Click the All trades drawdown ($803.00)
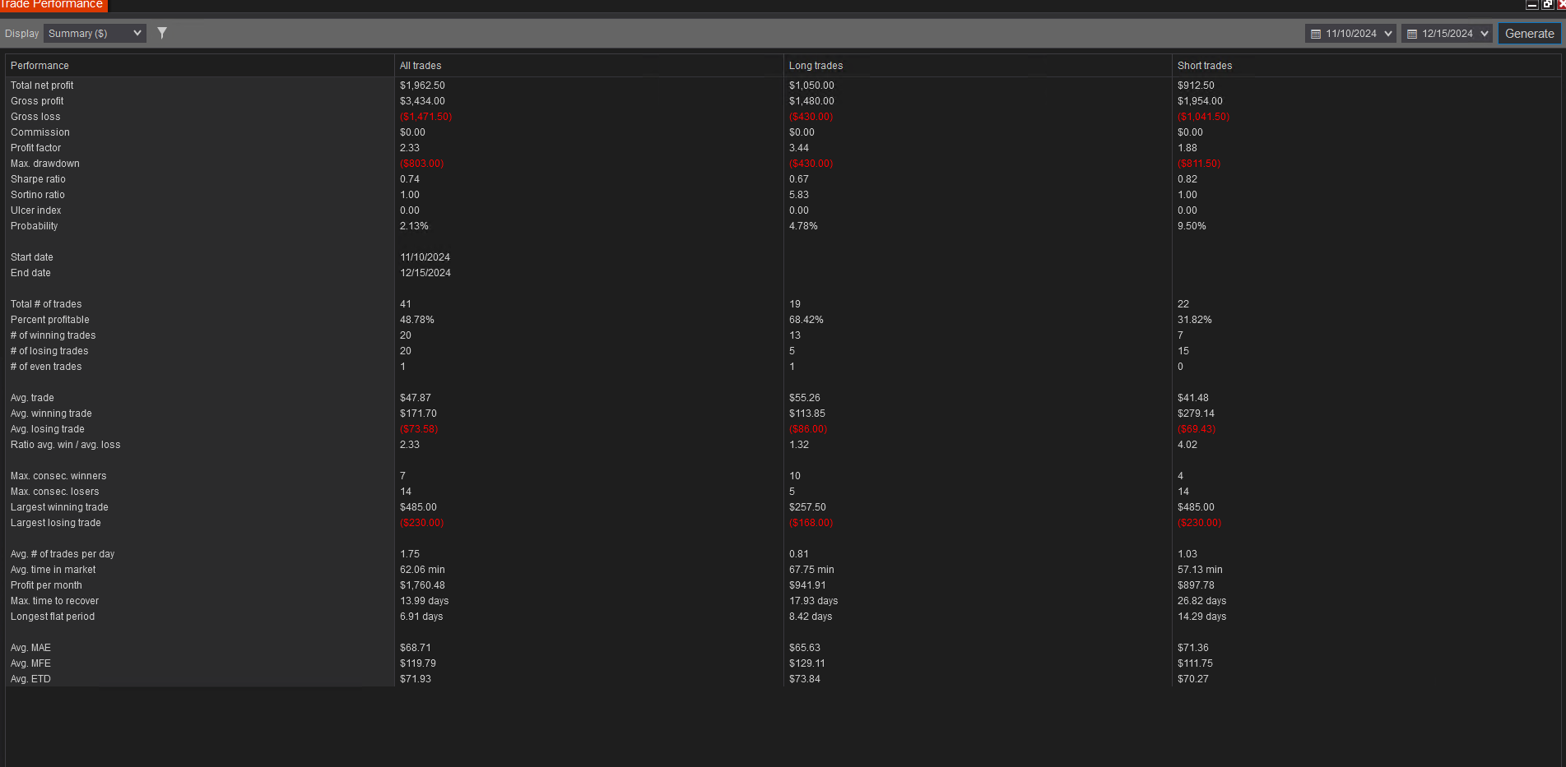1566x767 pixels. (x=421, y=164)
